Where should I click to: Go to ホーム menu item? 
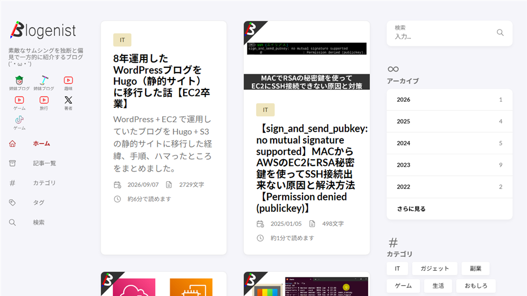(x=41, y=143)
